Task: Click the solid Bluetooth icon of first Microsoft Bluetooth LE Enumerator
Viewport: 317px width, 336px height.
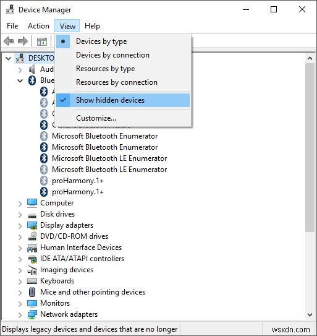Action: [x=44, y=158]
